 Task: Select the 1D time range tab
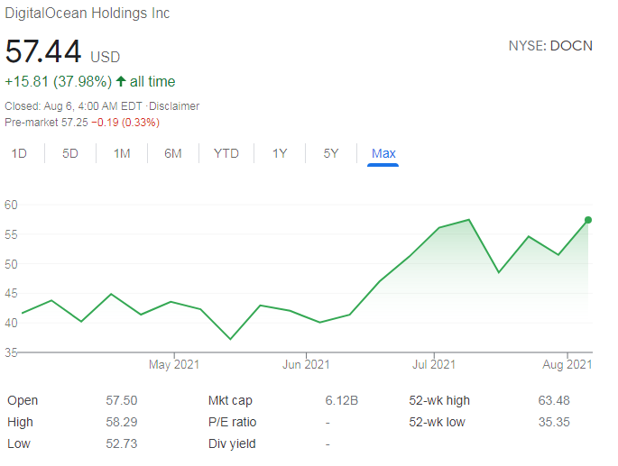click(19, 153)
